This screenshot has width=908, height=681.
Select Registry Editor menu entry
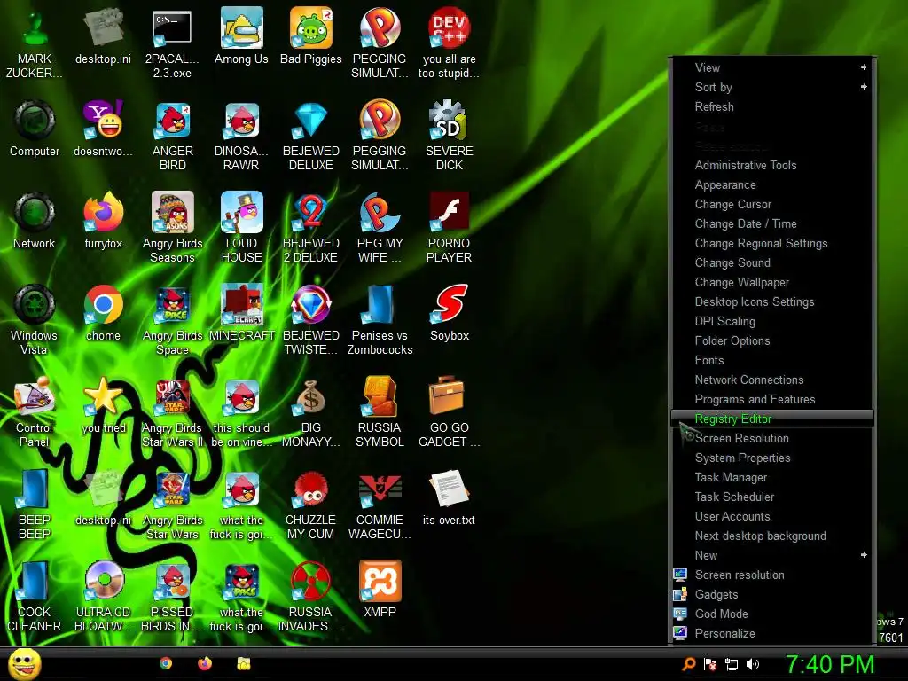point(772,419)
